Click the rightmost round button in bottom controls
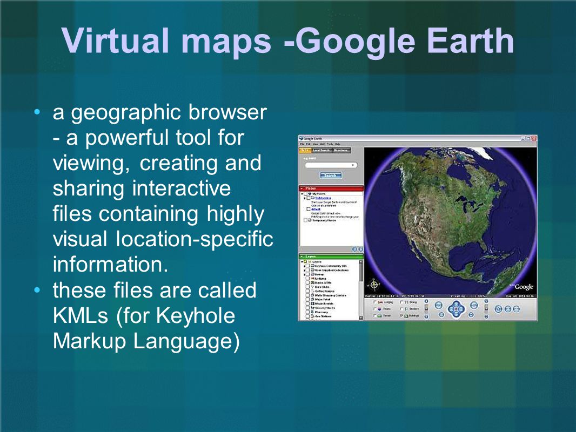 (x=517, y=309)
